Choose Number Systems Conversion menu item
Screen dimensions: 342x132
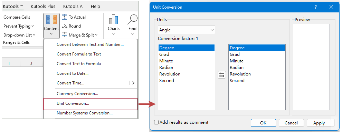90,113
